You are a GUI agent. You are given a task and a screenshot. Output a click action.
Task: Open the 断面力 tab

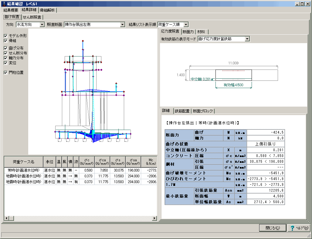(x=188, y=32)
